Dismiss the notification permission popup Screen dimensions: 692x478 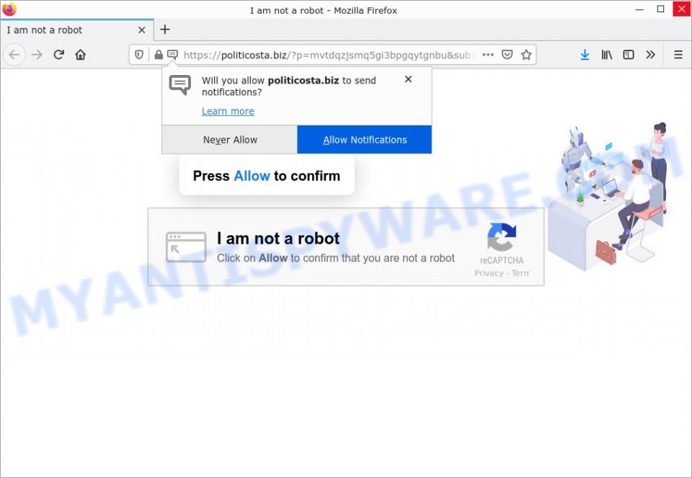(x=408, y=79)
